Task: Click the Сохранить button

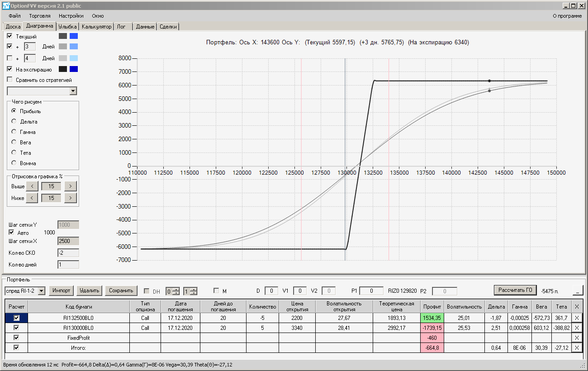Action: [121, 290]
